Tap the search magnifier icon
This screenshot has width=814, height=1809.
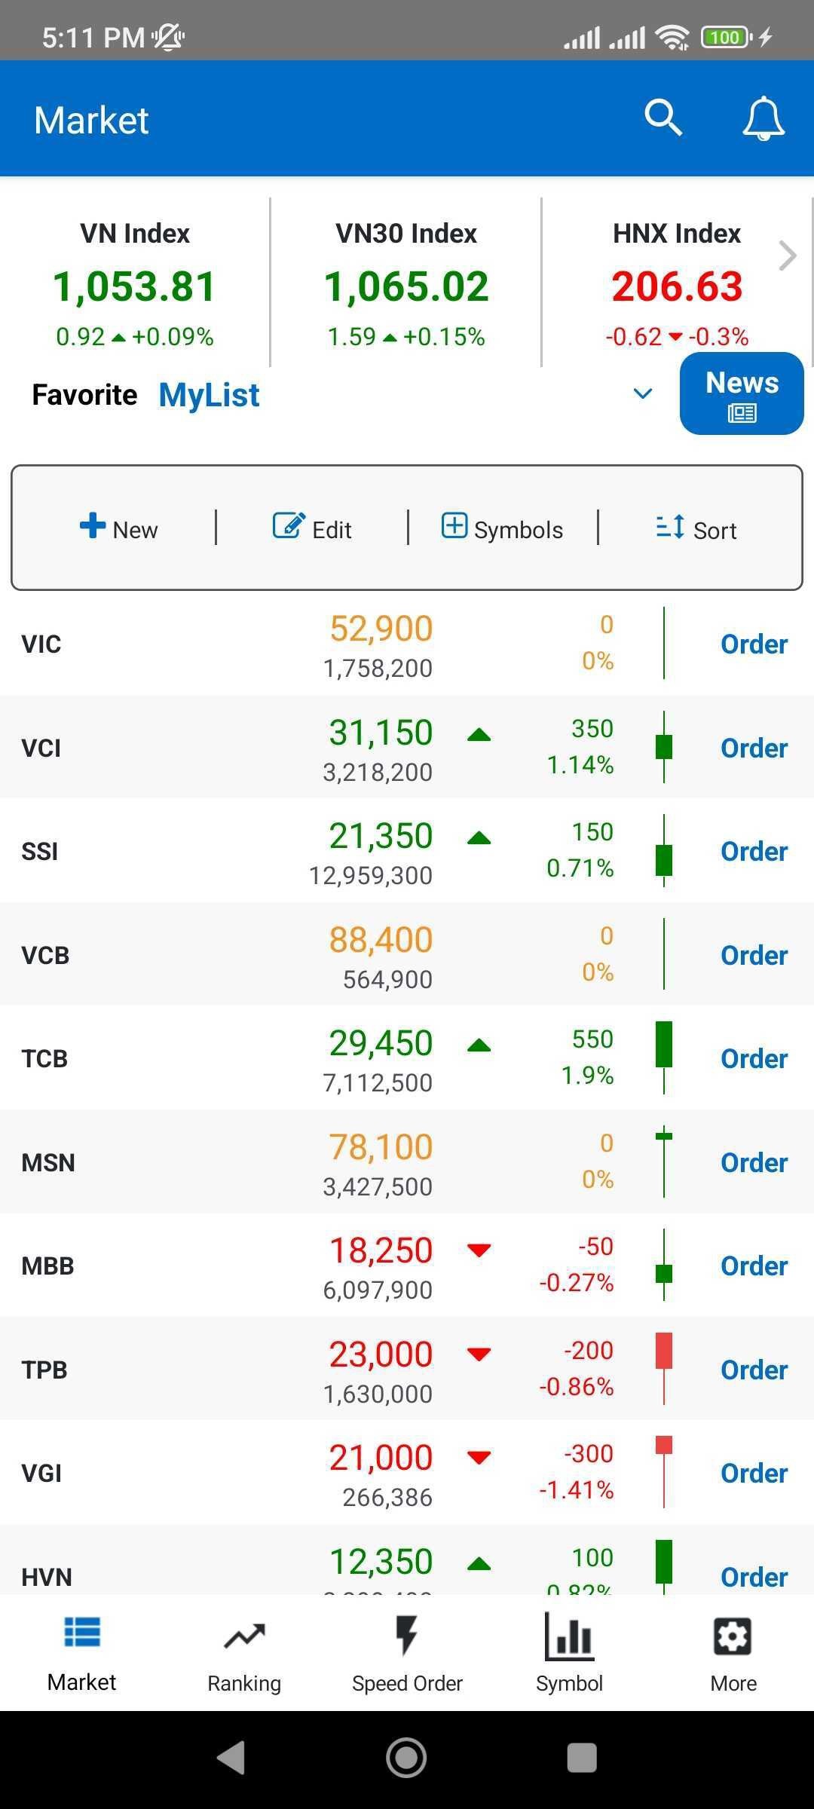pyautogui.click(x=663, y=118)
